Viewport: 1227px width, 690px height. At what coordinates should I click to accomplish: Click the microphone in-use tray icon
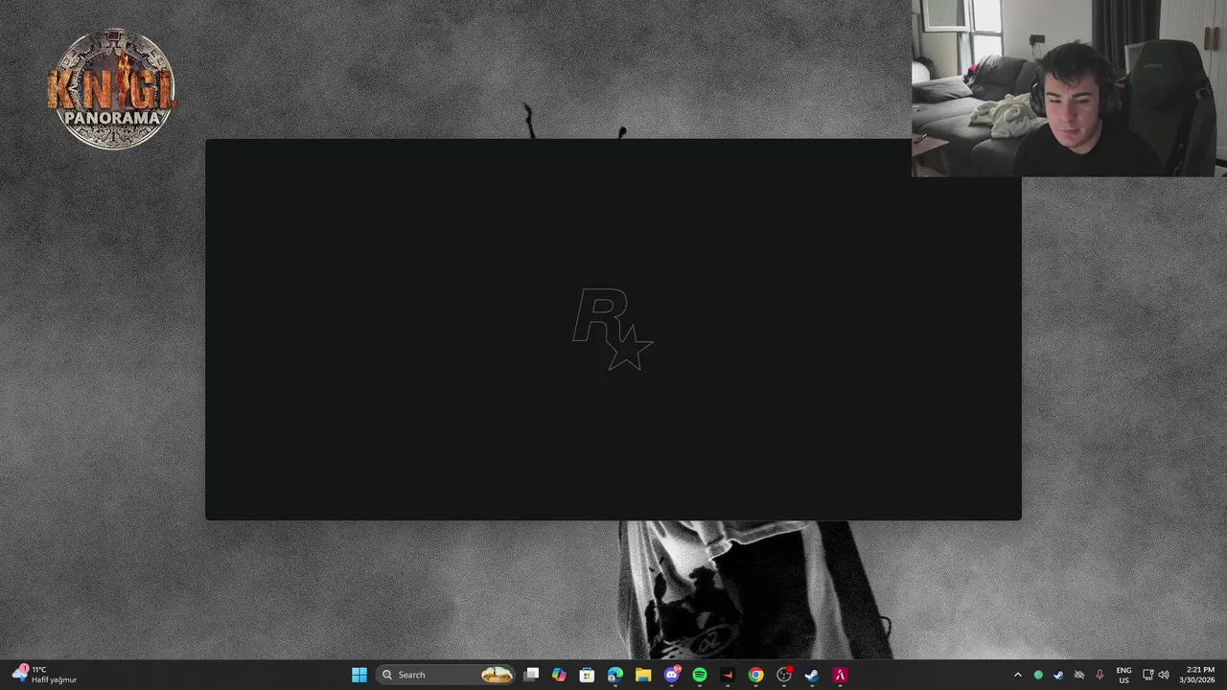[1100, 675]
